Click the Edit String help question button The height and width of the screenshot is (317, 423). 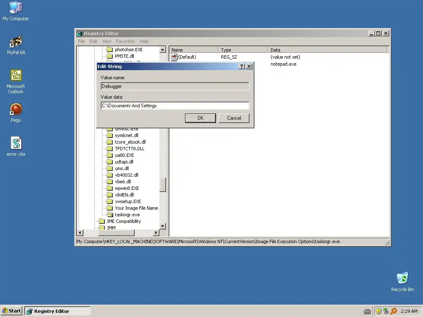[242, 66]
